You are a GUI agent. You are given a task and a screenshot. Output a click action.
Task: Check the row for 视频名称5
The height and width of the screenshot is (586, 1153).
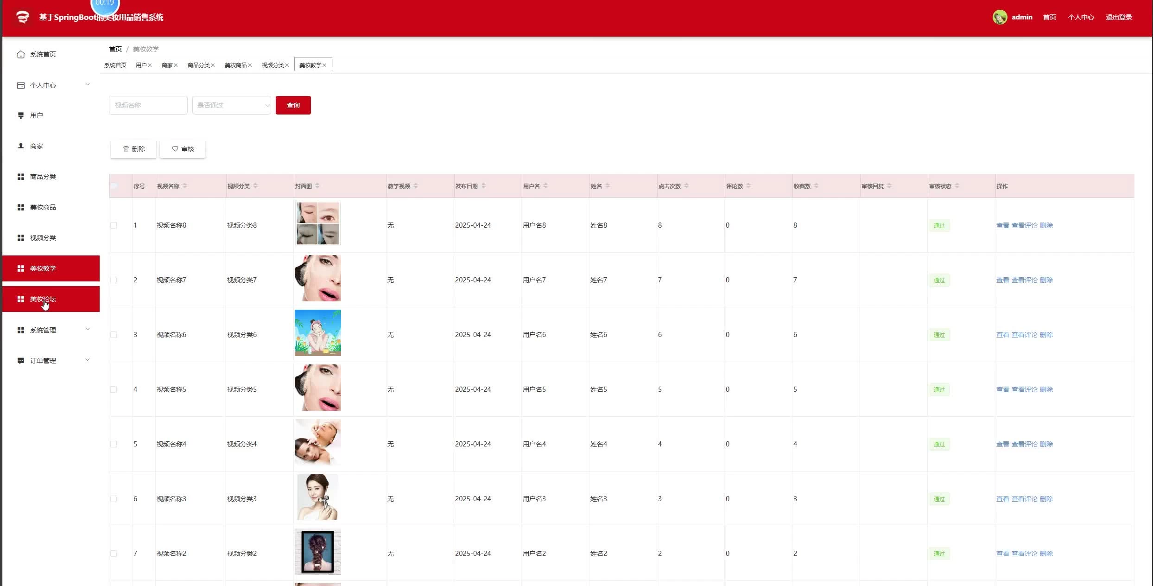tap(114, 389)
